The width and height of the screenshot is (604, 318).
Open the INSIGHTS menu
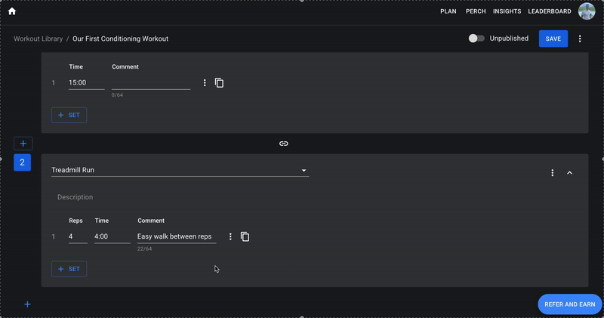tap(507, 11)
